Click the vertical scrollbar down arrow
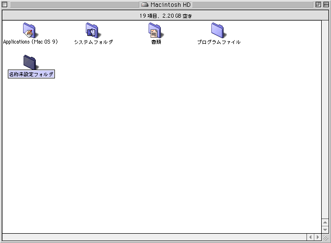Viewport: 331px width, 243px height. [x=325, y=230]
